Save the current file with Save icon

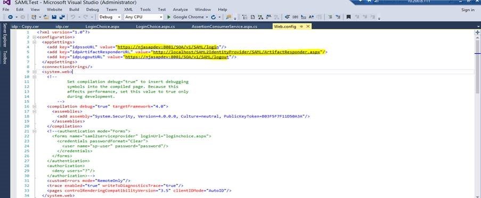point(54,17)
